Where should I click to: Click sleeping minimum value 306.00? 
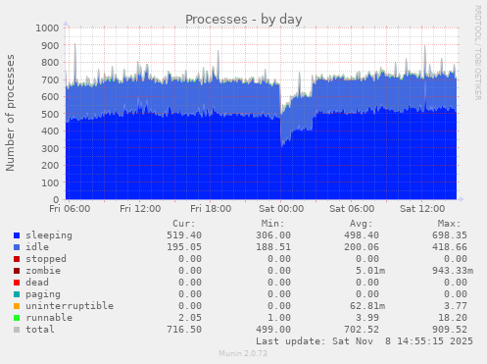pos(273,235)
